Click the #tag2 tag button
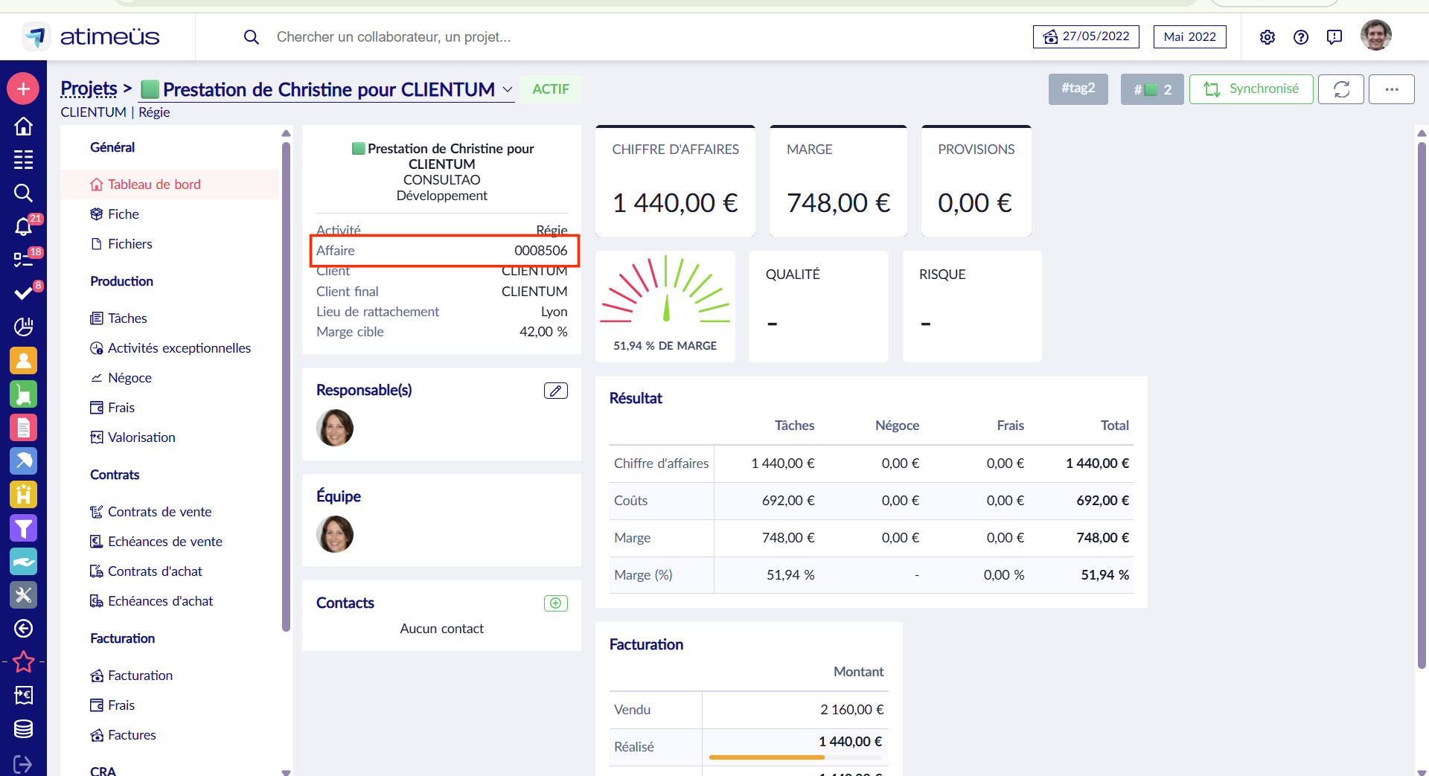The height and width of the screenshot is (776, 1429). (x=1078, y=89)
